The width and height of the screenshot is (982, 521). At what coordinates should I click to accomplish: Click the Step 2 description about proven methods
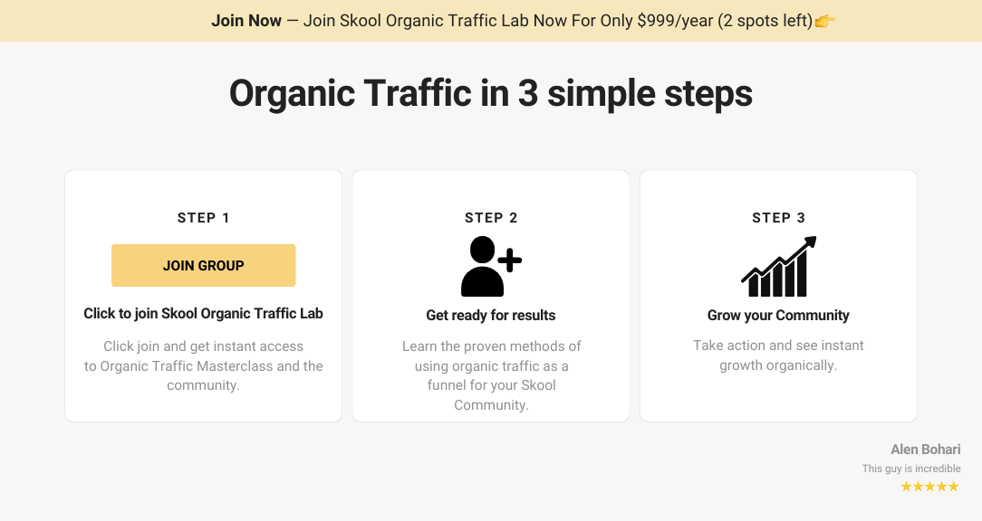(491, 375)
